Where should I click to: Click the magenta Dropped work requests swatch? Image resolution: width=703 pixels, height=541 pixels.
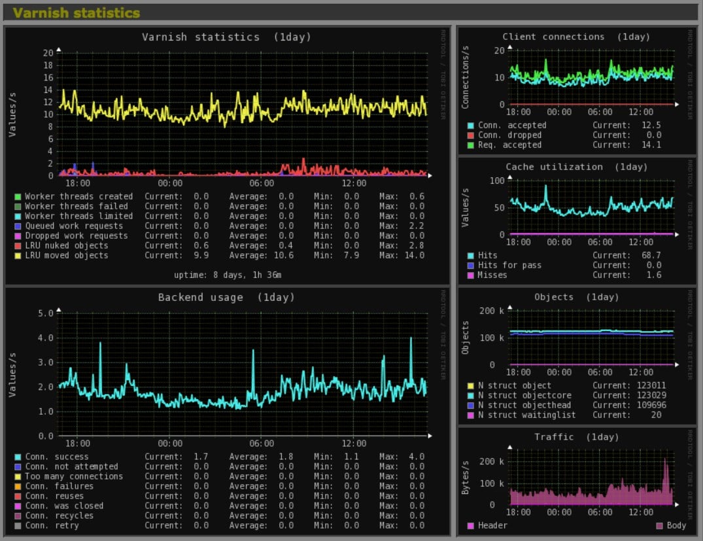18,236
